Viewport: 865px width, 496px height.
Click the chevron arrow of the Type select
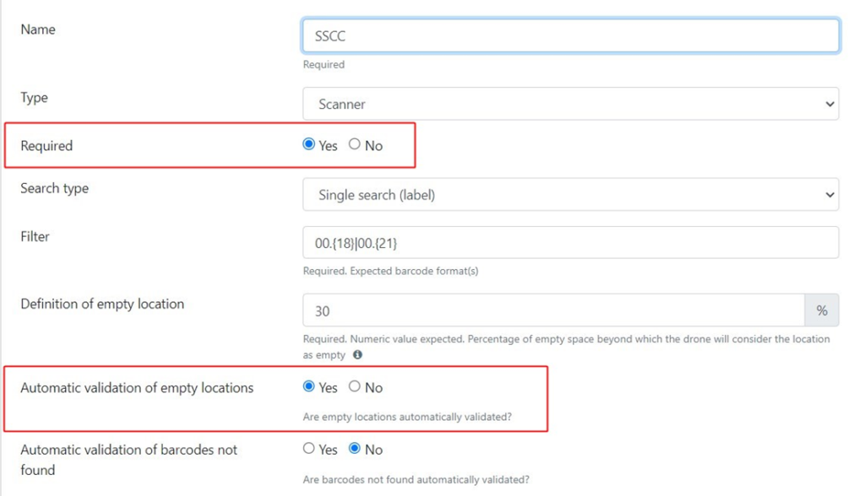830,104
